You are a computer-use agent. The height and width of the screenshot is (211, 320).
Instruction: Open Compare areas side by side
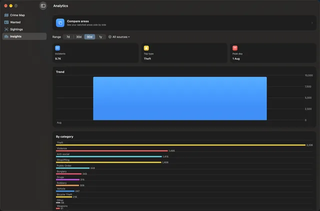[x=184, y=23]
